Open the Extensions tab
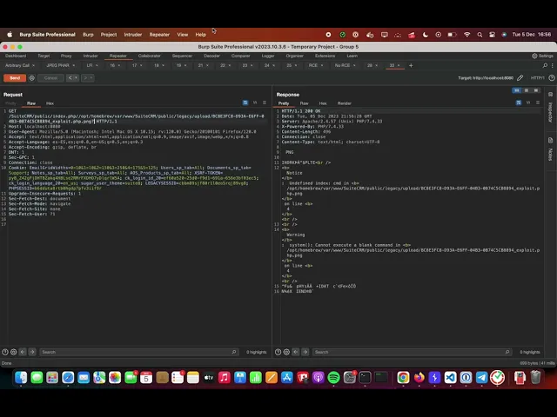The width and height of the screenshot is (557, 417). click(x=325, y=56)
